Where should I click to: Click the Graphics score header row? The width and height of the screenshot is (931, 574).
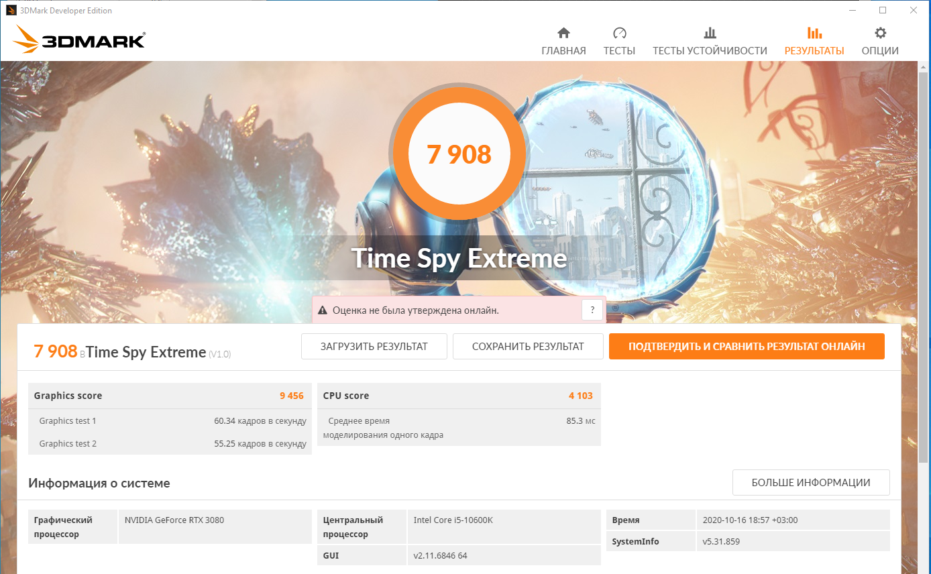point(169,396)
